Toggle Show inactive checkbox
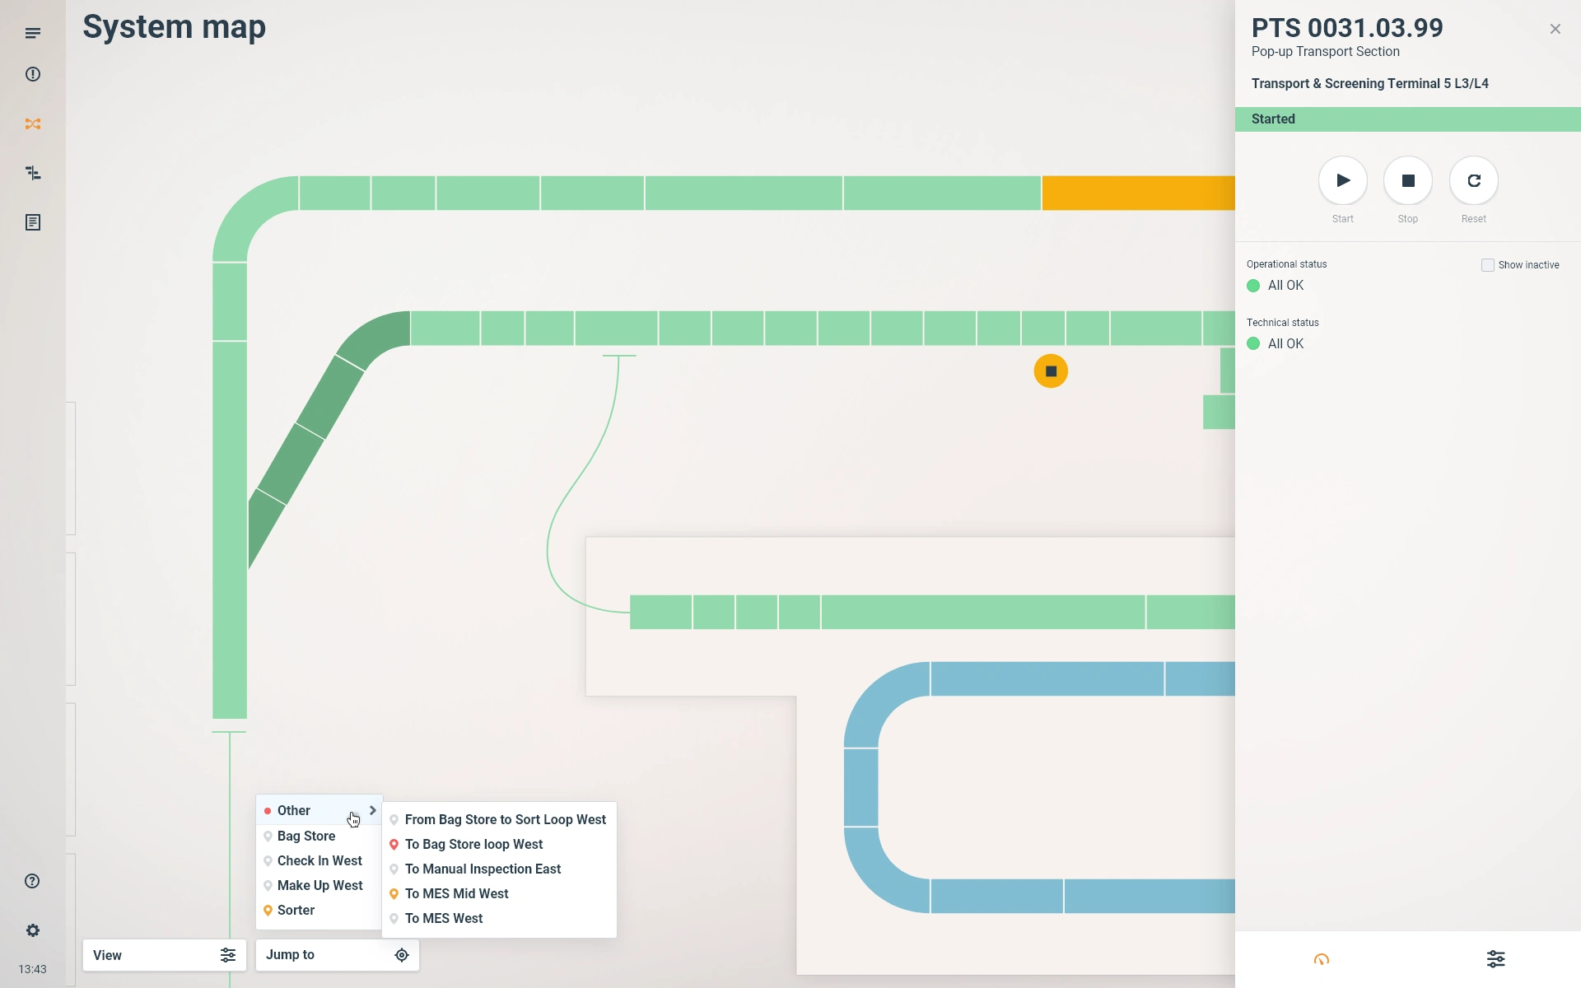 tap(1488, 264)
